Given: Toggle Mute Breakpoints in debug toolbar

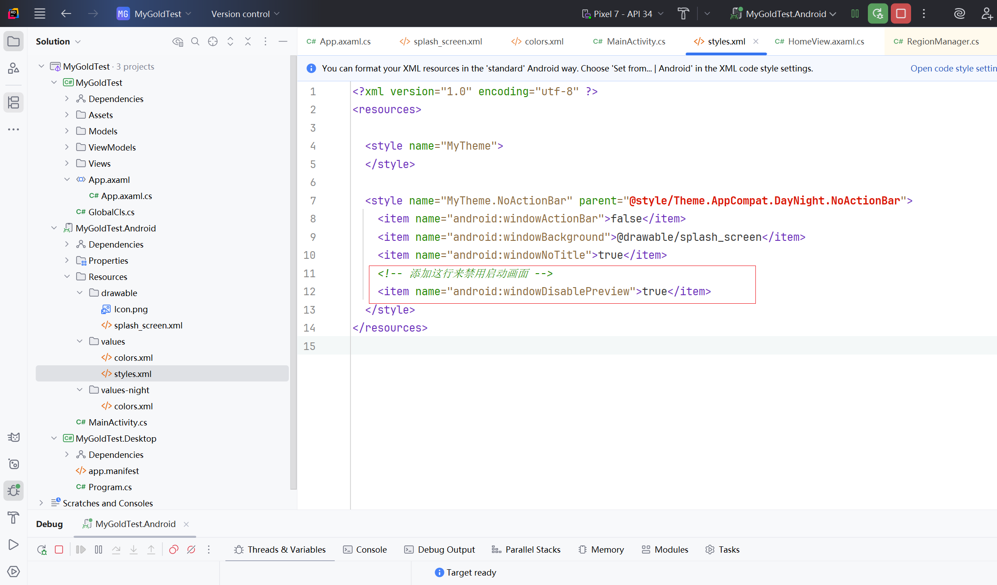Looking at the screenshot, I should point(191,550).
